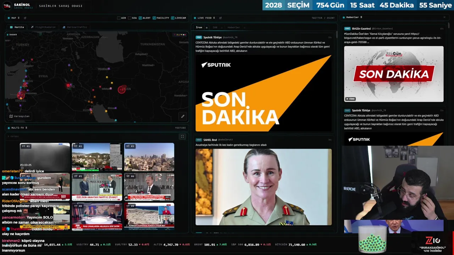Click the red +4 cluster over Iran
This screenshot has height=255, width=454.
click(122, 89)
